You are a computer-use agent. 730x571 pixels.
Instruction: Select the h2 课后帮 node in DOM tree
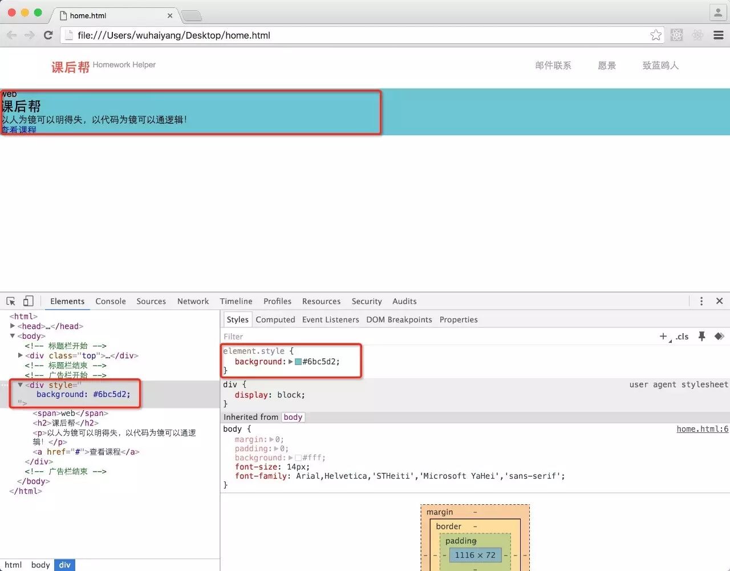click(66, 423)
